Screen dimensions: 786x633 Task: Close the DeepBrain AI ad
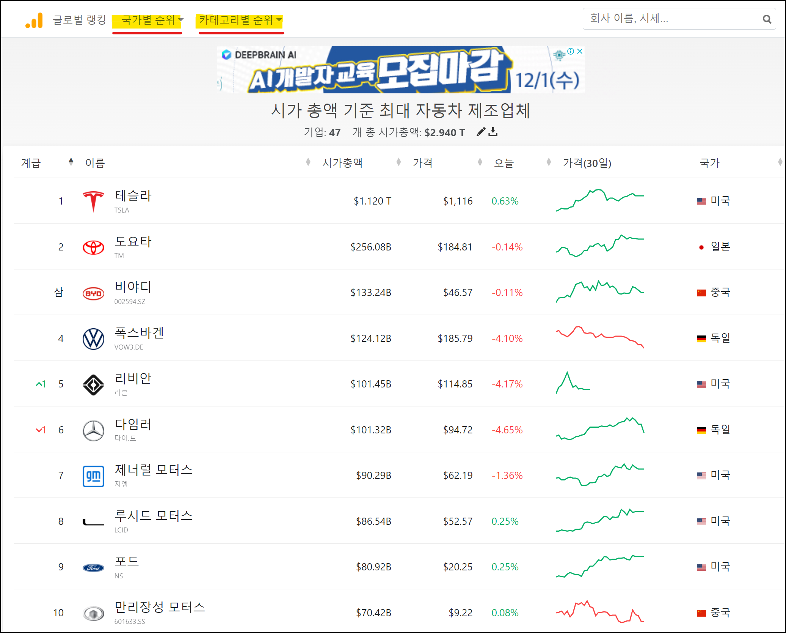click(x=580, y=51)
